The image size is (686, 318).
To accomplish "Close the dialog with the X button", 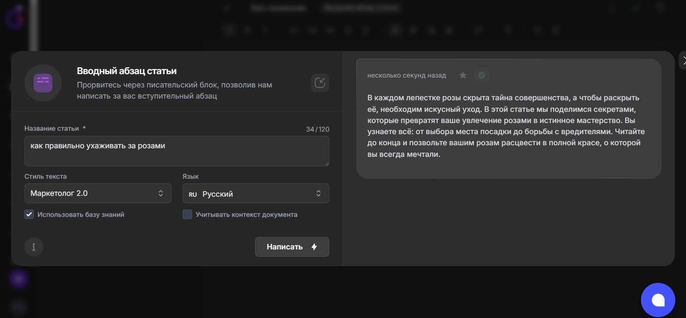I will 683,60.
